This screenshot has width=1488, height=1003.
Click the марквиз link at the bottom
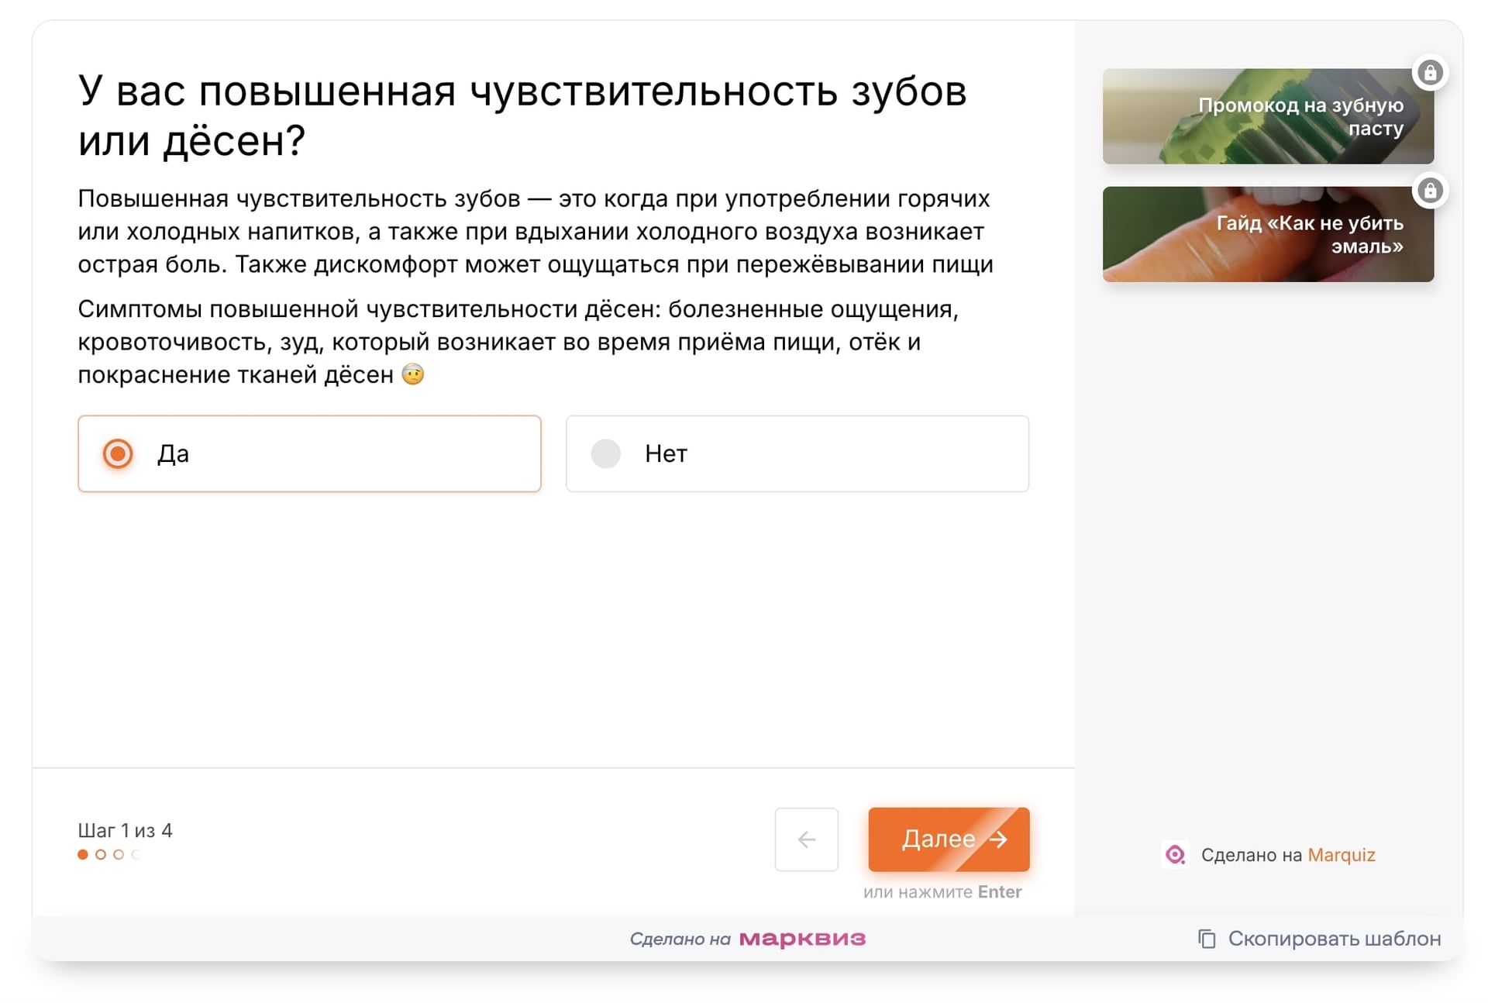[804, 939]
